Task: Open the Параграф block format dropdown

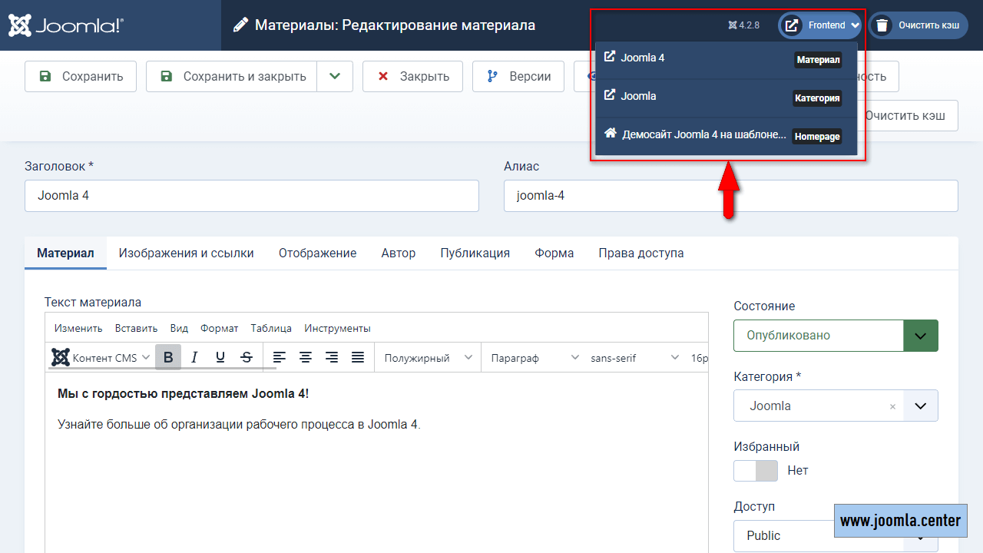Action: click(535, 358)
